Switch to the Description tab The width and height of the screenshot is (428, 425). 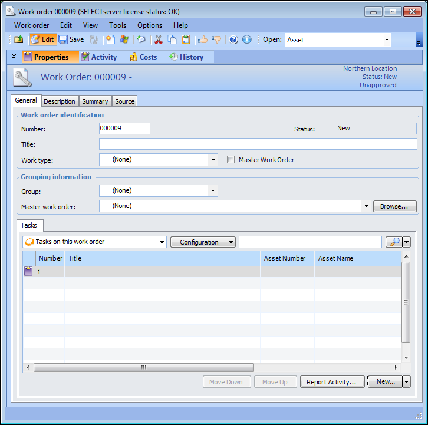pos(60,101)
